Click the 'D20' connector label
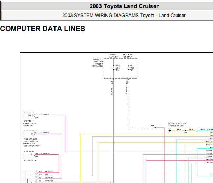Screen dimensions: 213x183 tap(112, 82)
